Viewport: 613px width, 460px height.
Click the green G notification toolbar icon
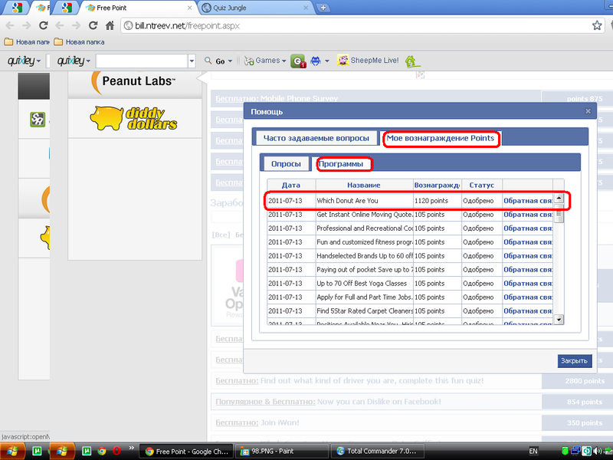click(x=298, y=61)
